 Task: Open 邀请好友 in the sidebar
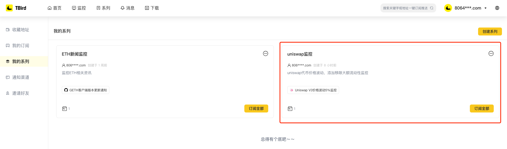(20, 93)
